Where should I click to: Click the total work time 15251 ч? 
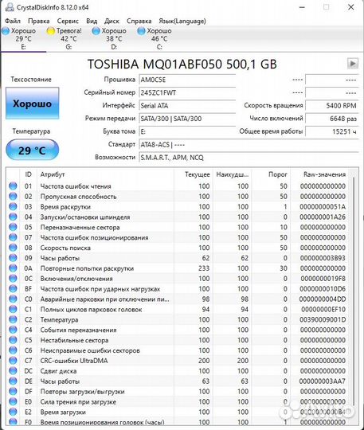332,131
